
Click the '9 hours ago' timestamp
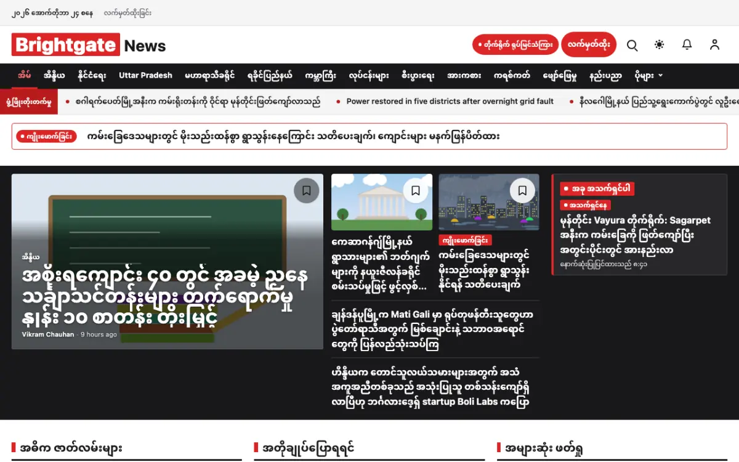(99, 334)
